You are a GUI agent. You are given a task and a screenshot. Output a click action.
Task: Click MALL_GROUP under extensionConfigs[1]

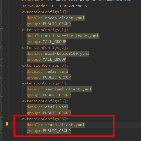pyautogui.click(x=54, y=42)
